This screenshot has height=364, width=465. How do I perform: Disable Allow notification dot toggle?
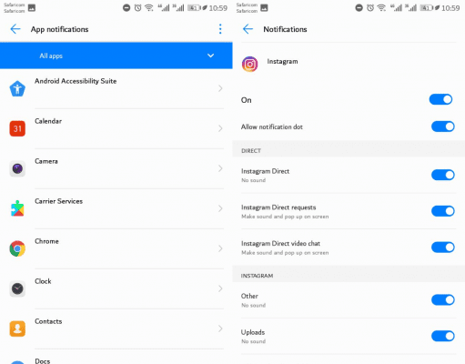(x=443, y=126)
